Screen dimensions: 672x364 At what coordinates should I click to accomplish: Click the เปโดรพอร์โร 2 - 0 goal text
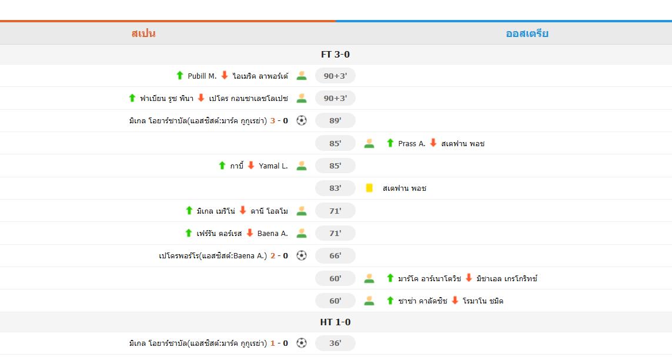coord(223,256)
